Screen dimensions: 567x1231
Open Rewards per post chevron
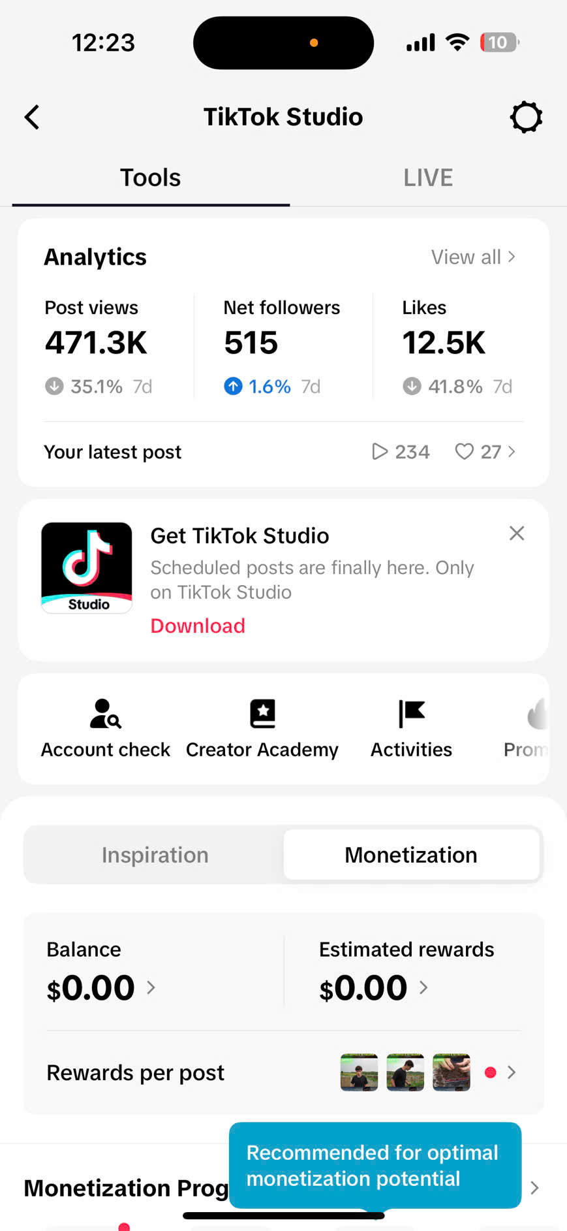512,1072
